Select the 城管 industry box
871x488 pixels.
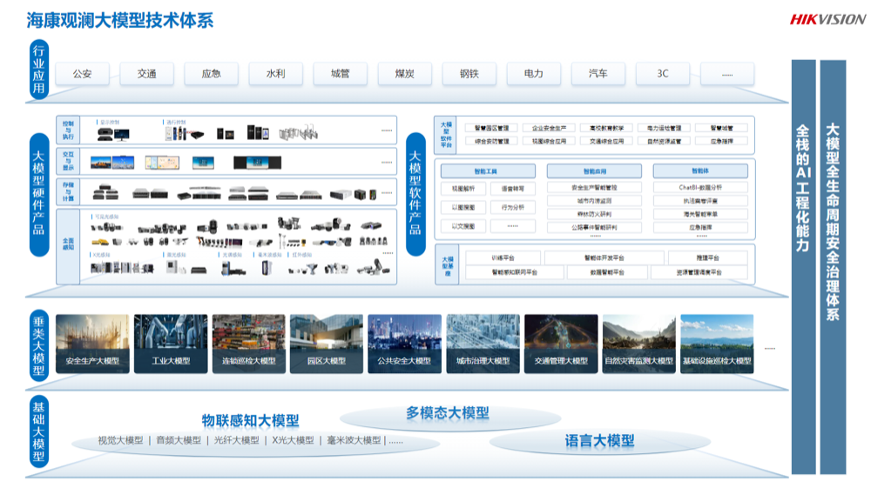coord(340,74)
